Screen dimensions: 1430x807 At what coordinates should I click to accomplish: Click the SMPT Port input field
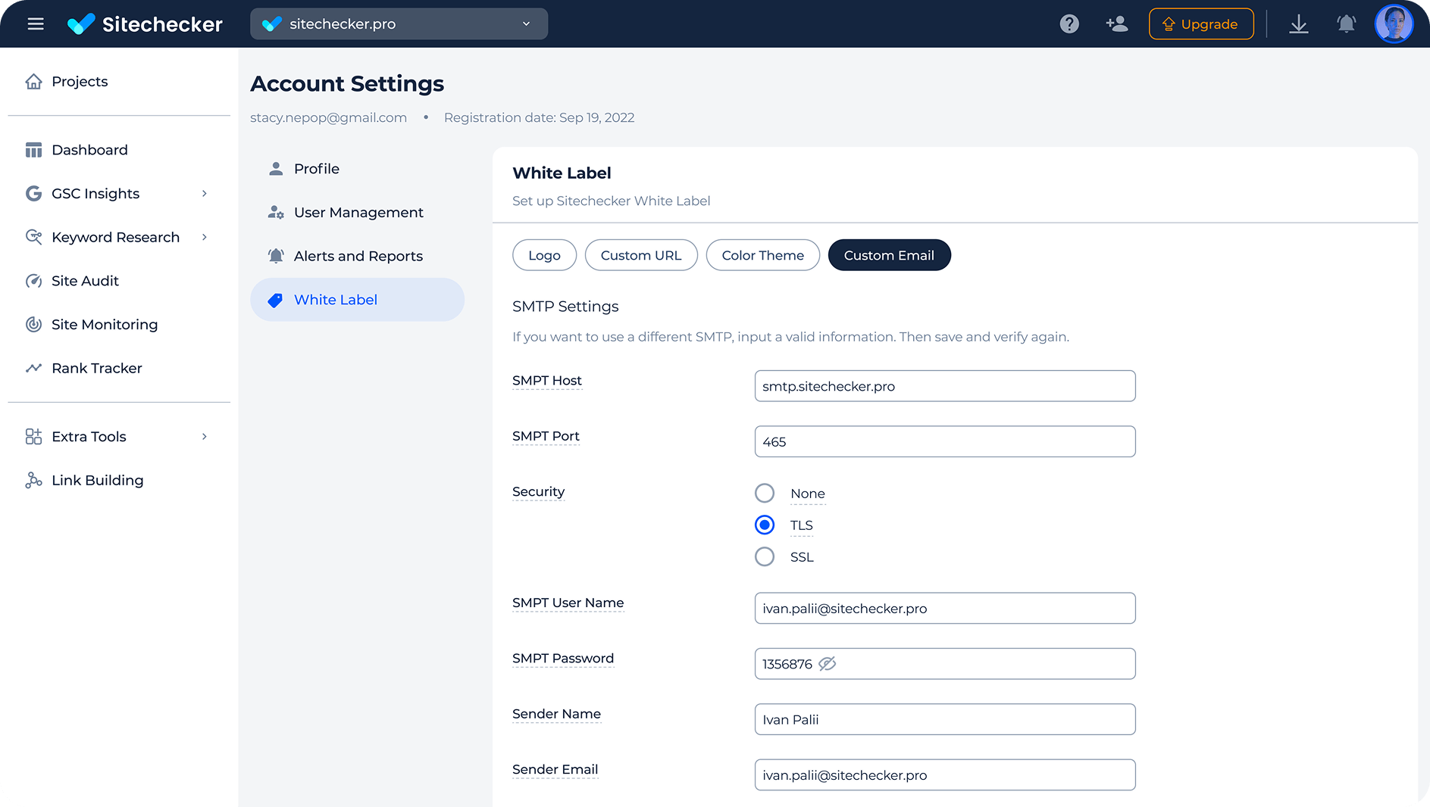pos(944,441)
